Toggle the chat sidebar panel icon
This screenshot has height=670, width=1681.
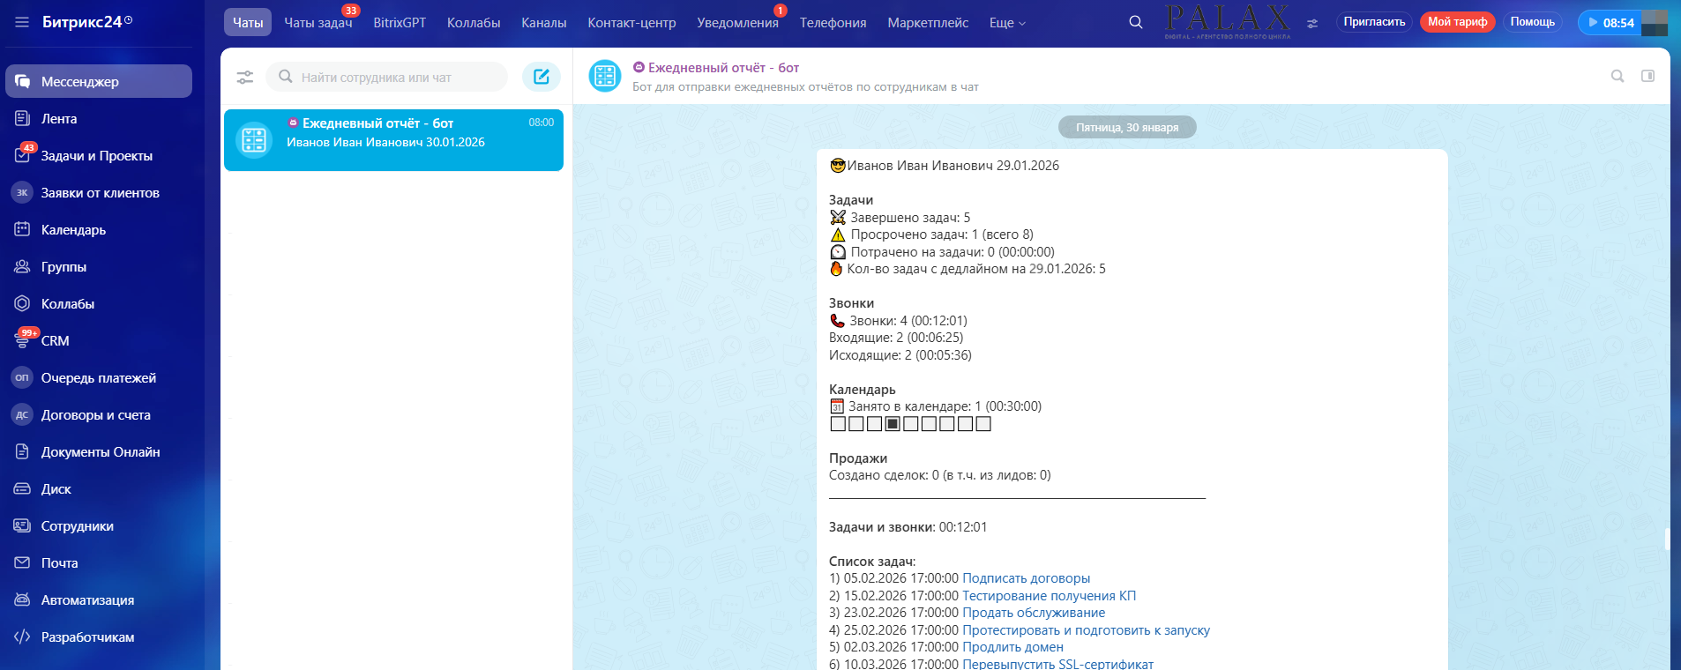coord(1647,76)
